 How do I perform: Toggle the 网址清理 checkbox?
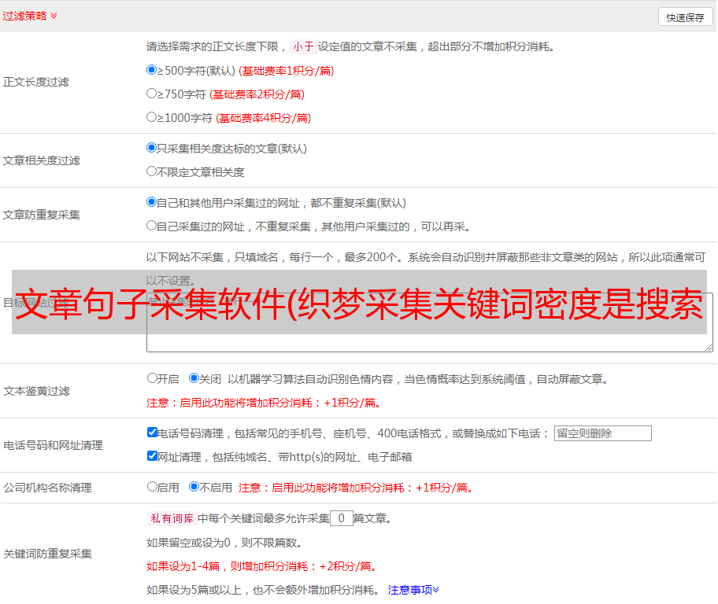(152, 456)
